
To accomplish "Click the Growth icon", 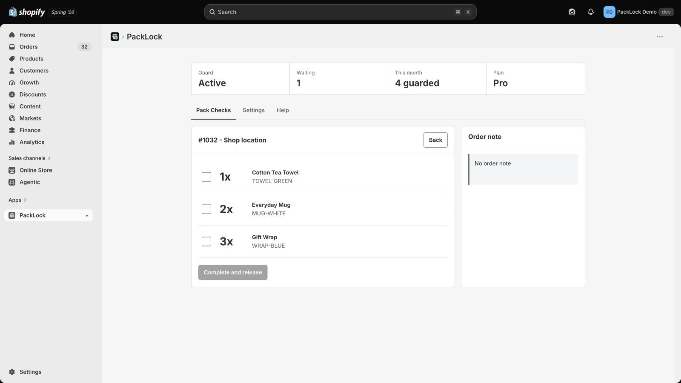I will pyautogui.click(x=12, y=83).
